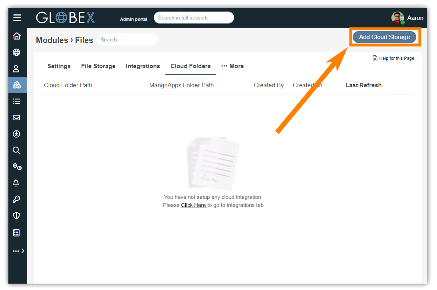The height and width of the screenshot is (290, 437).
Task: Select the Modules cubes sidebar icon
Action: pyautogui.click(x=17, y=85)
